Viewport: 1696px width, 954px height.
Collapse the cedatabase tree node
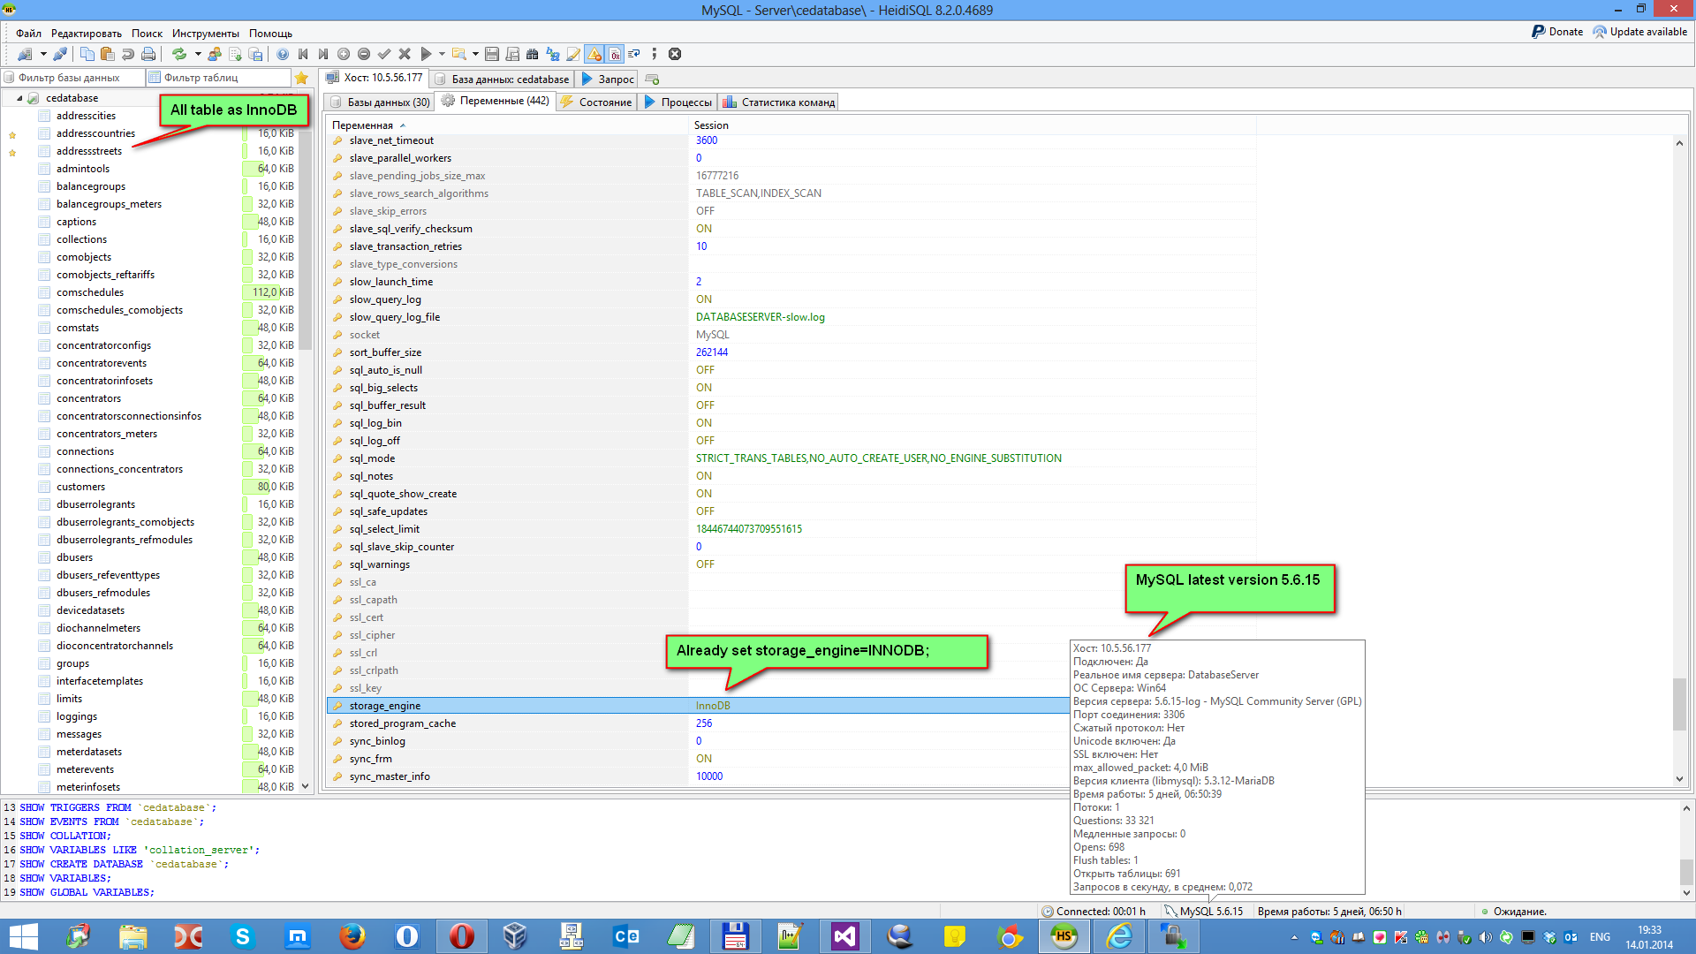click(19, 98)
